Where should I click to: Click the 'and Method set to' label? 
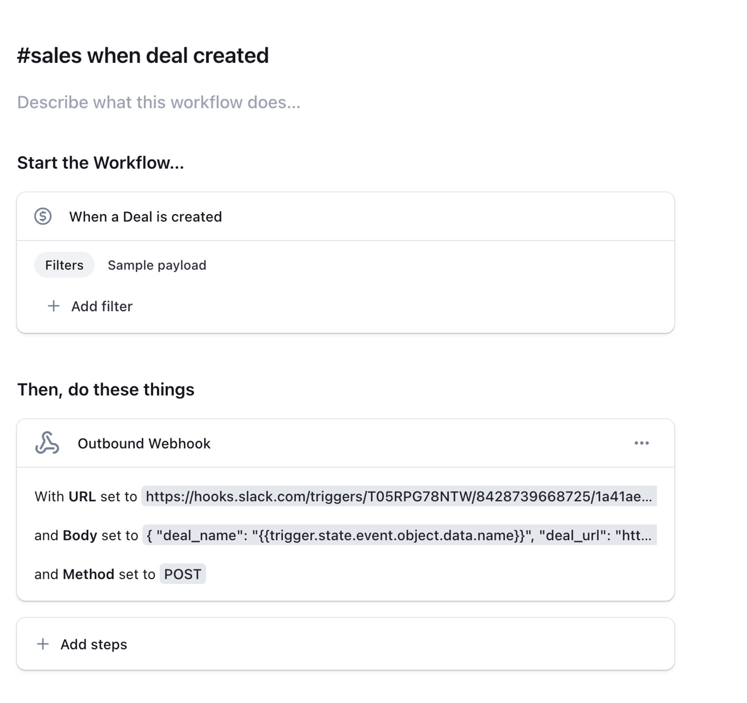[95, 574]
